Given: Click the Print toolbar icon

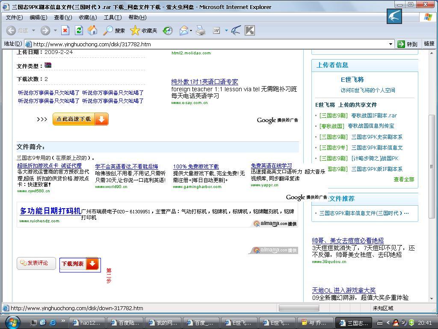Looking at the screenshot, I should click(201, 30).
